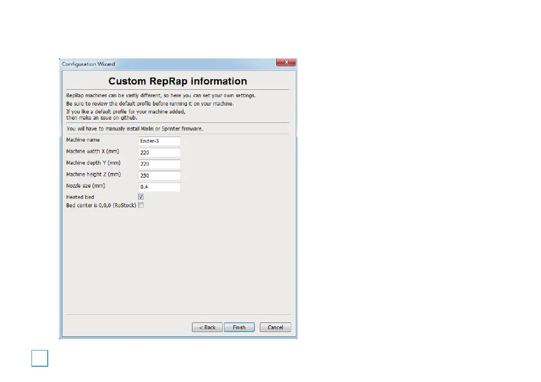Enable the Heated bed checkbox
Viewport: 541px width, 382px height.
coord(141,197)
